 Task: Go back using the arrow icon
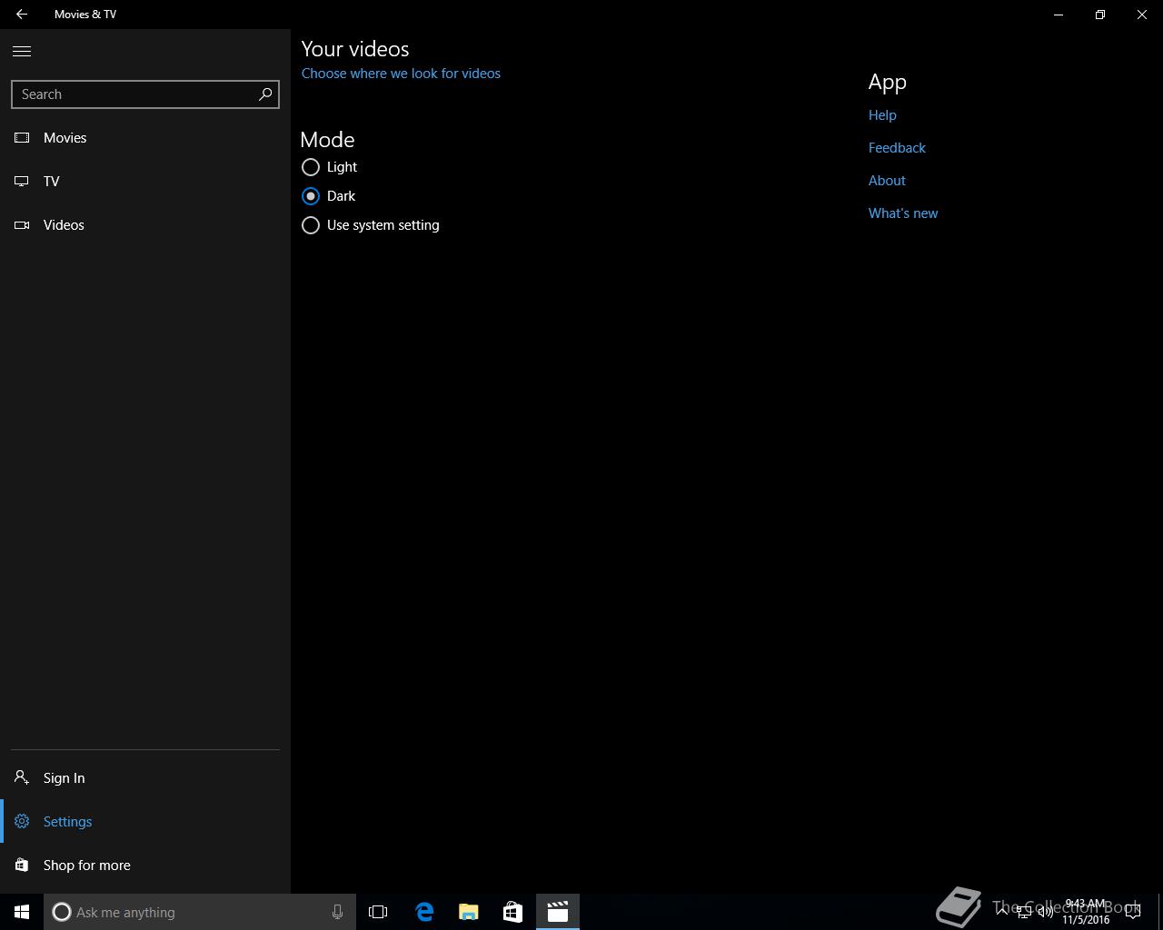(x=22, y=15)
